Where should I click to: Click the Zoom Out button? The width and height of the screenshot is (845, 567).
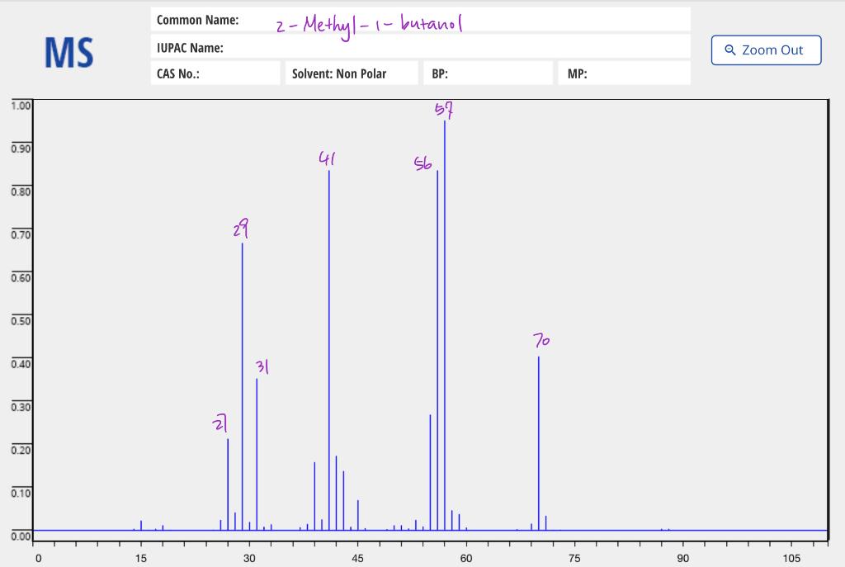click(x=766, y=50)
